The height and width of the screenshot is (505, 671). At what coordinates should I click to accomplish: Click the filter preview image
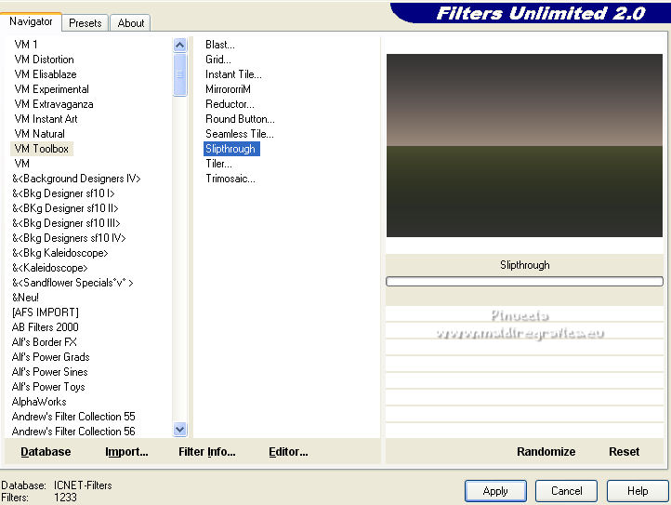point(524,145)
